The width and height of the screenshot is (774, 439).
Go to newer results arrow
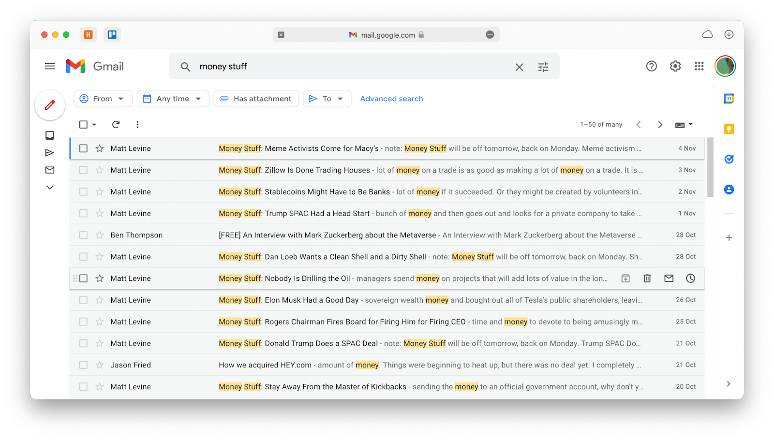point(639,125)
